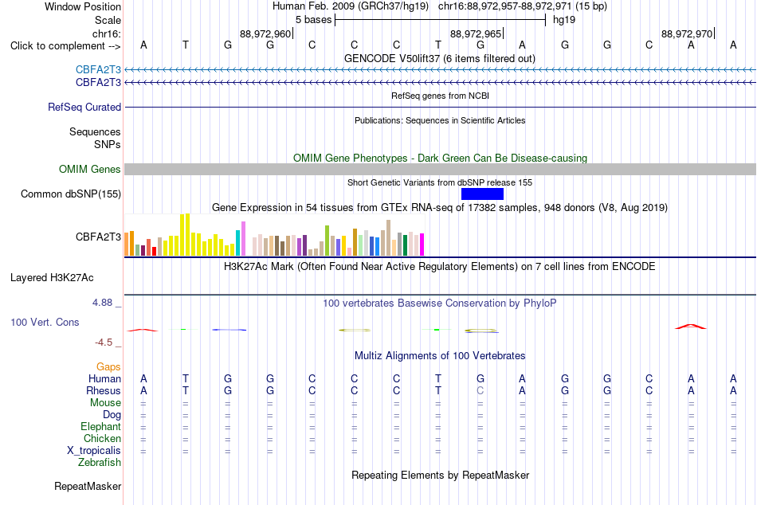The image size is (757, 505).
Task: Click the 88,972,970 coordinate marker
Action: pyautogui.click(x=687, y=33)
